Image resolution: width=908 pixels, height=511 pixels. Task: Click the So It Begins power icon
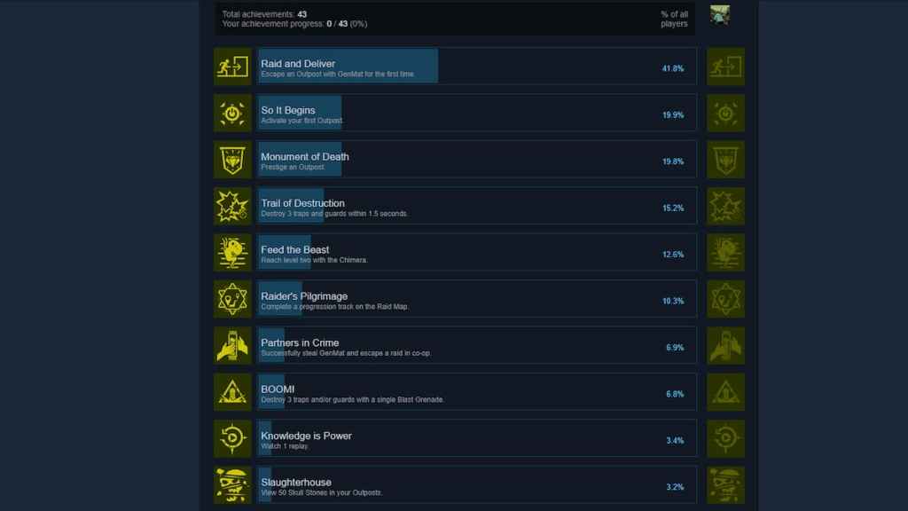click(233, 113)
